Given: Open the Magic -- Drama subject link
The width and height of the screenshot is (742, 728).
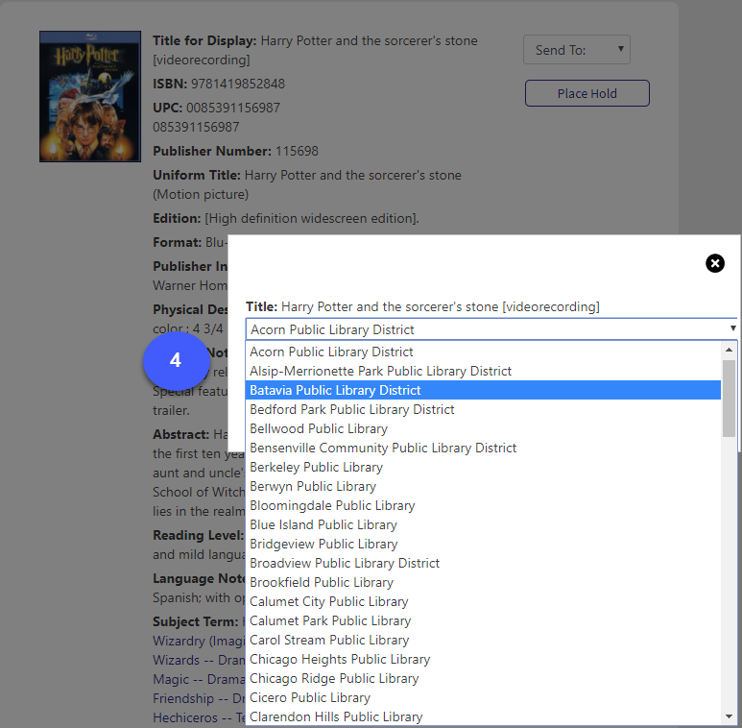Looking at the screenshot, I should tap(199, 679).
